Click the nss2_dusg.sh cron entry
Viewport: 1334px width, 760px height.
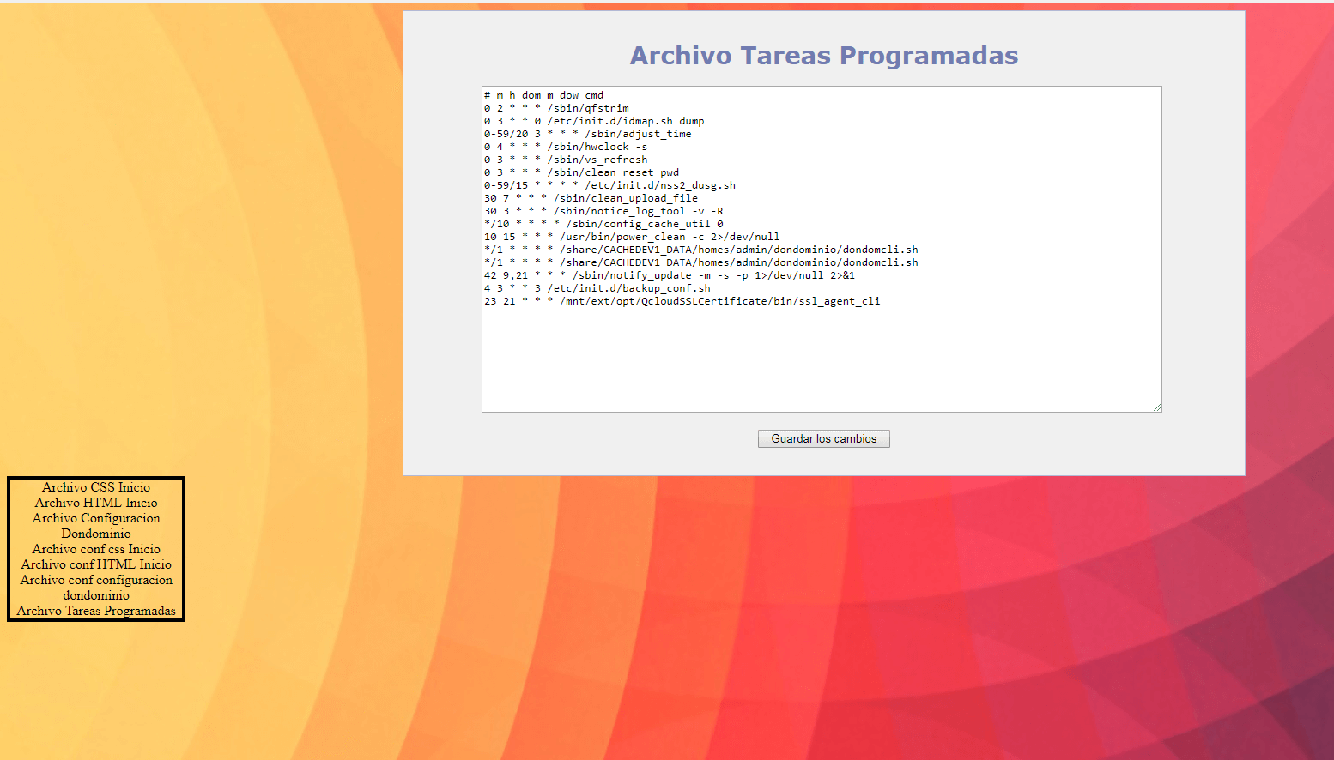click(659, 185)
